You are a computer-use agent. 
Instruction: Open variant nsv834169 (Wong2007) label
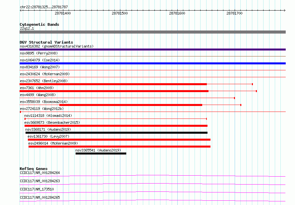(x=40, y=67)
